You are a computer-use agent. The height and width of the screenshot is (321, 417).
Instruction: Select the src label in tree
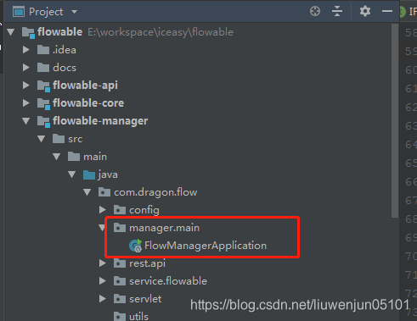coord(76,139)
